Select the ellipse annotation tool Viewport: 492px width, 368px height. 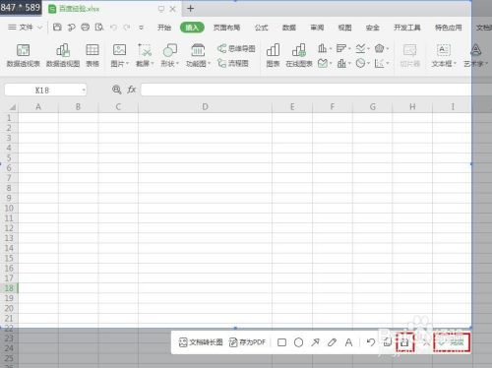tap(298, 342)
